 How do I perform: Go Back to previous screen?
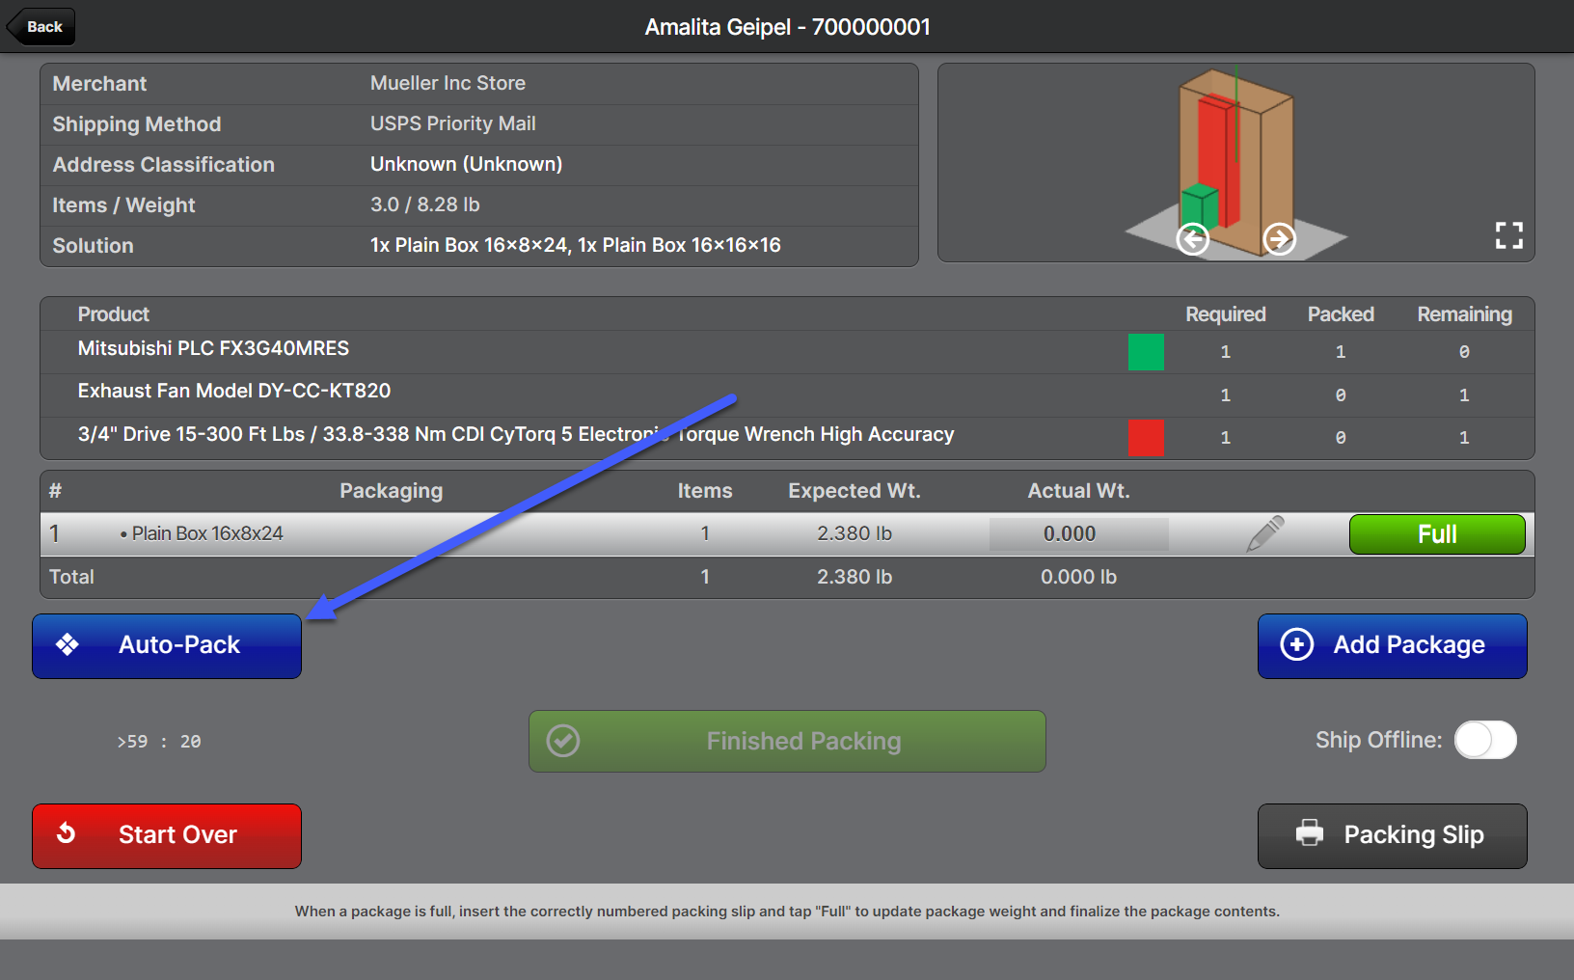point(42,27)
